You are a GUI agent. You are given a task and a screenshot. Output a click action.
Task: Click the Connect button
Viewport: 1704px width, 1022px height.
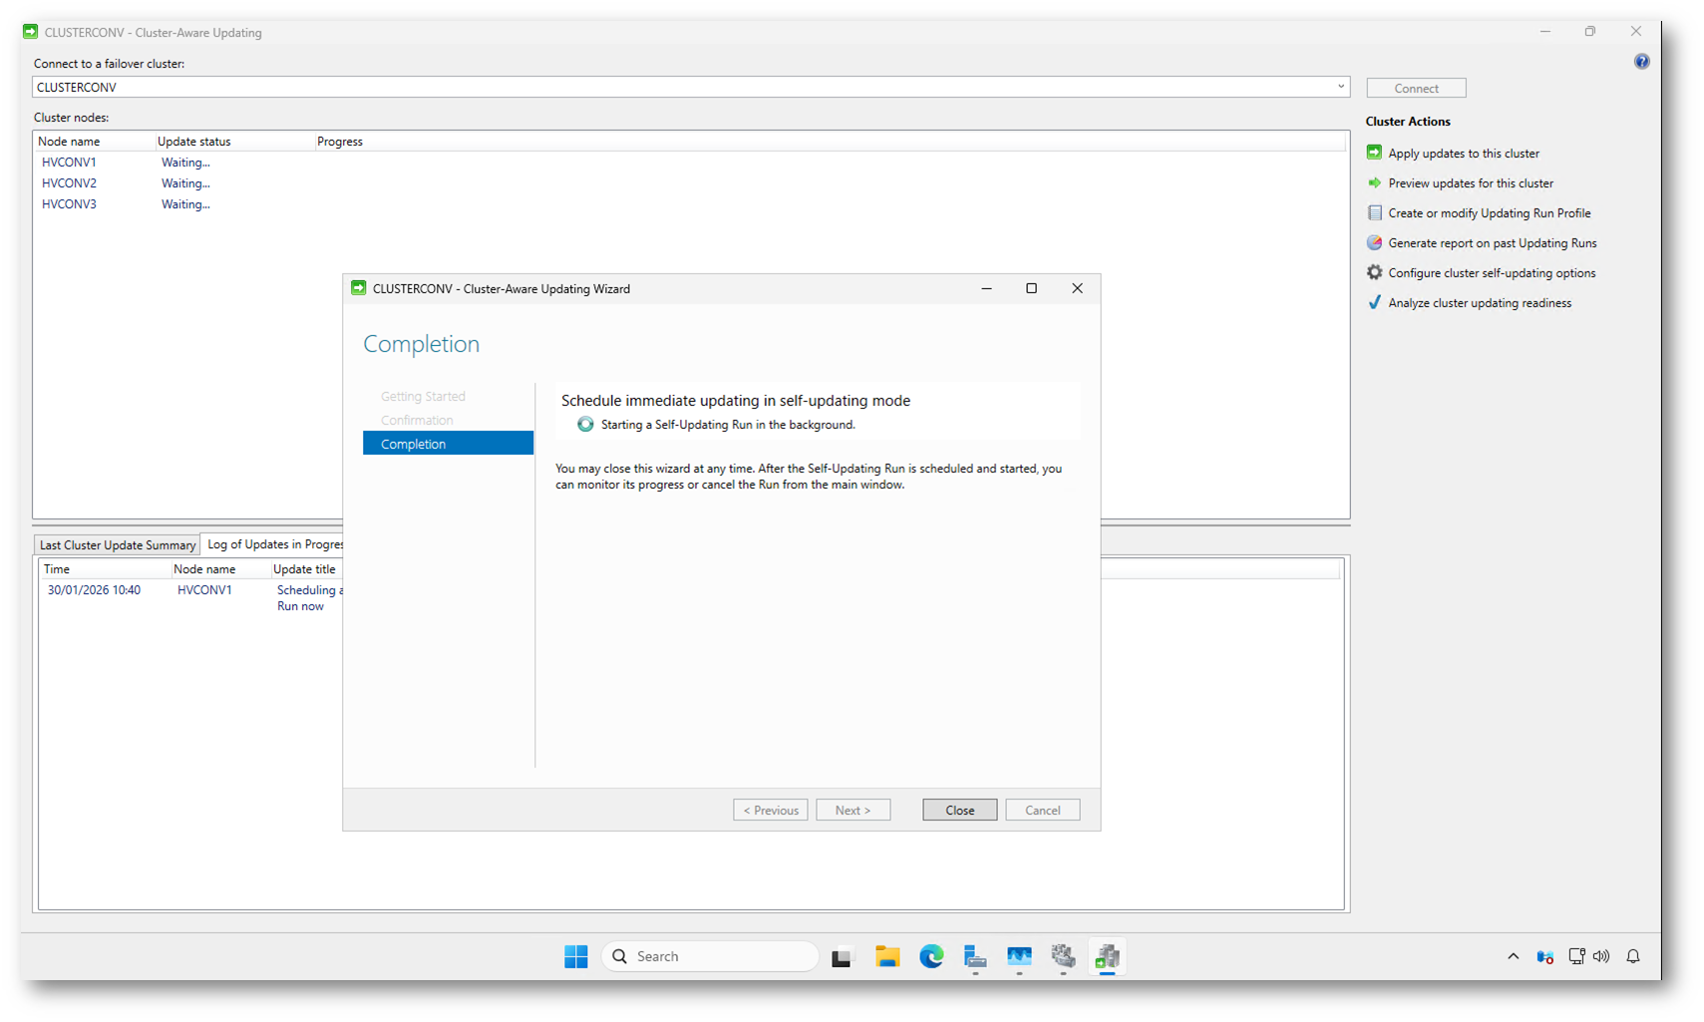click(1416, 88)
